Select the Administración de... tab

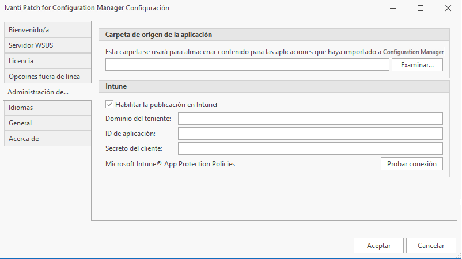click(x=47, y=92)
